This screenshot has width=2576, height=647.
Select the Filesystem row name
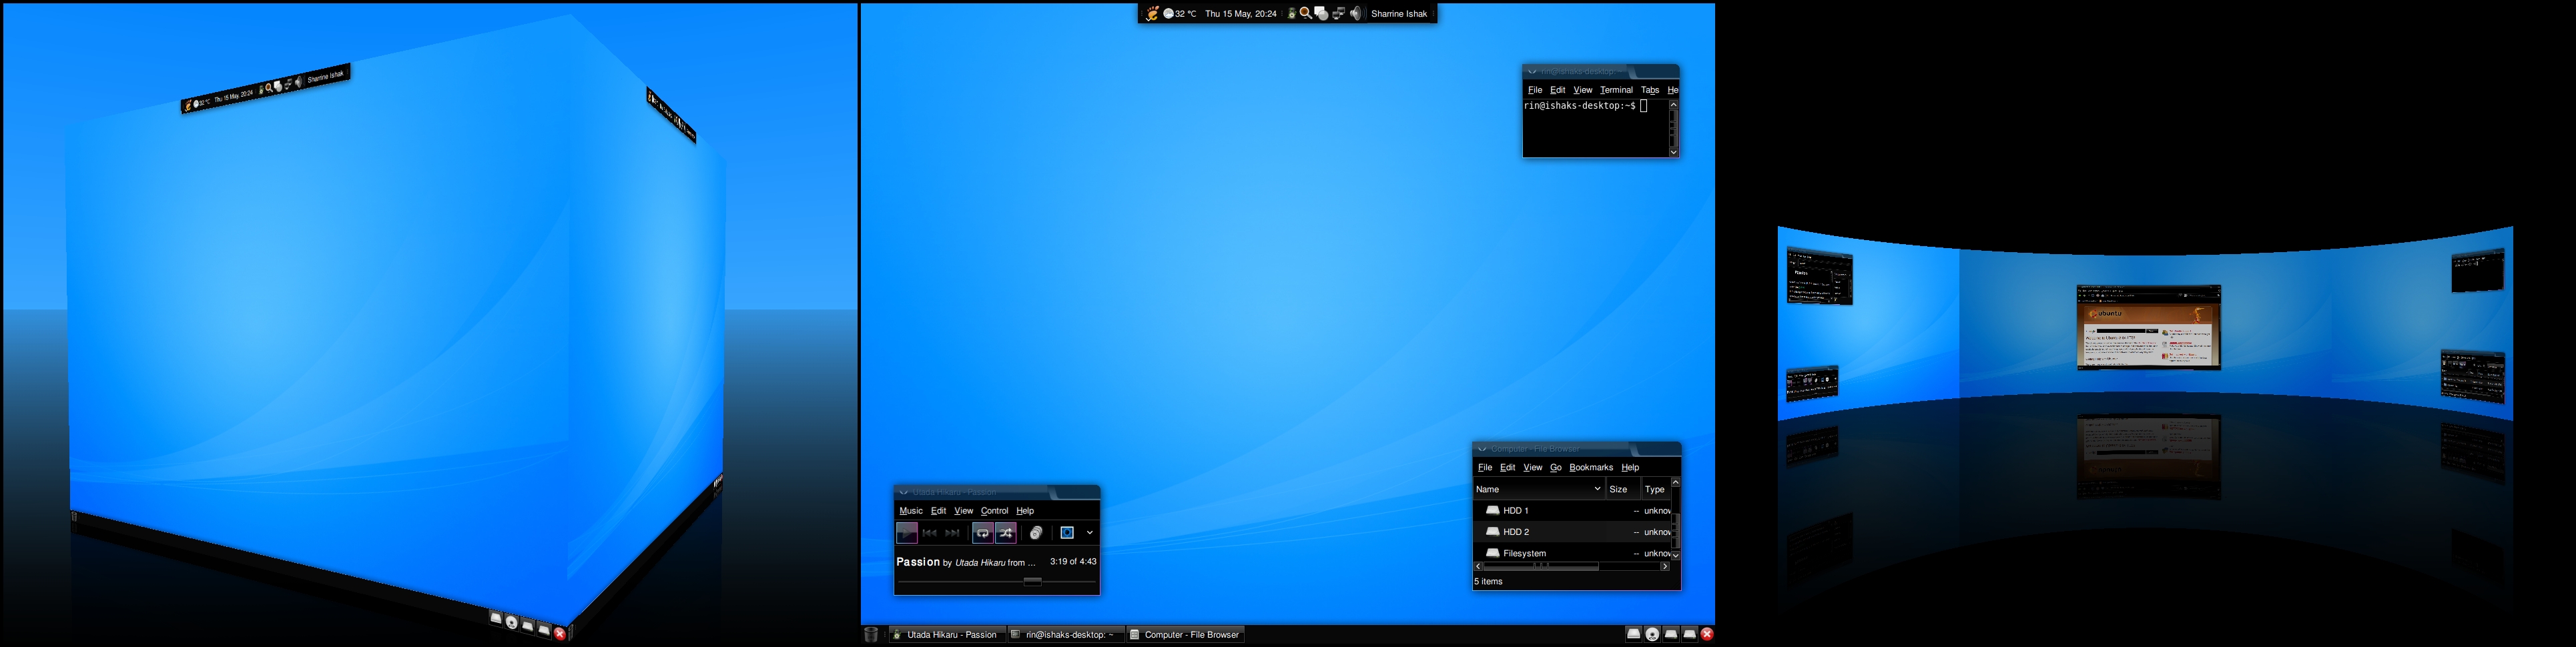1525,554
